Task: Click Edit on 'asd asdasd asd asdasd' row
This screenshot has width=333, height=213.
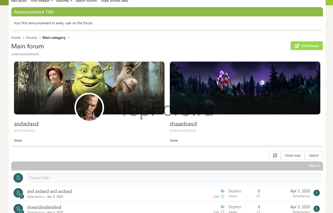Action: click(217, 197)
